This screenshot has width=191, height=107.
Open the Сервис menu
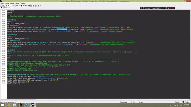click(17, 3)
